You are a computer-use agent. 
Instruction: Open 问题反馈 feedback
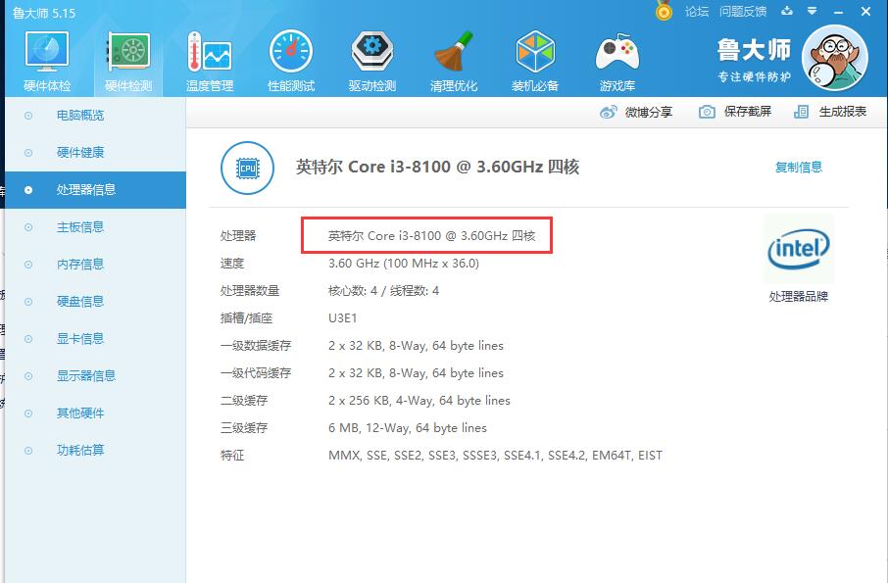[x=742, y=11]
